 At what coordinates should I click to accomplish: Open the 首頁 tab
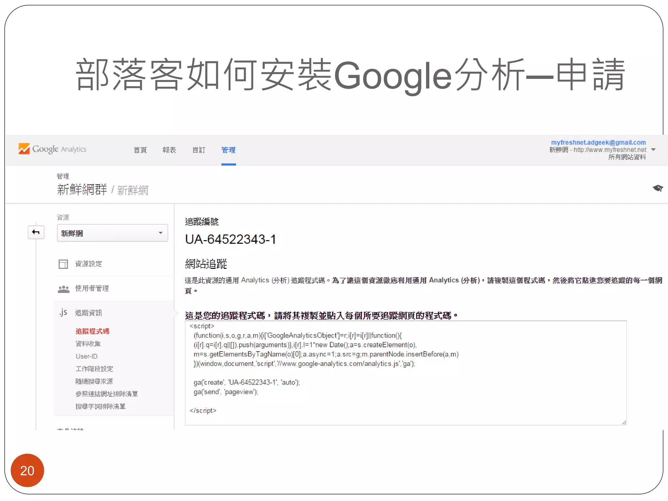[140, 150]
